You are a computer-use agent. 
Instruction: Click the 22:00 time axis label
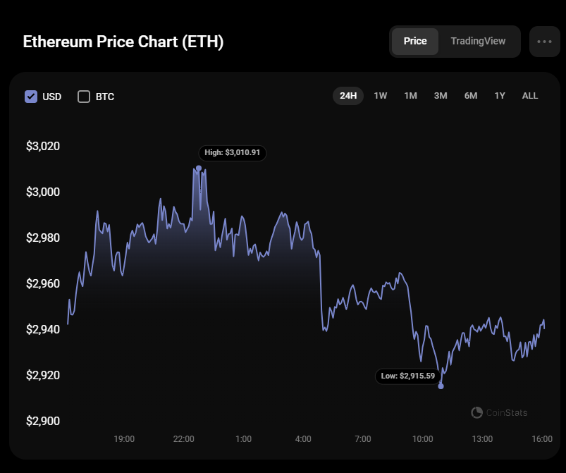click(184, 439)
